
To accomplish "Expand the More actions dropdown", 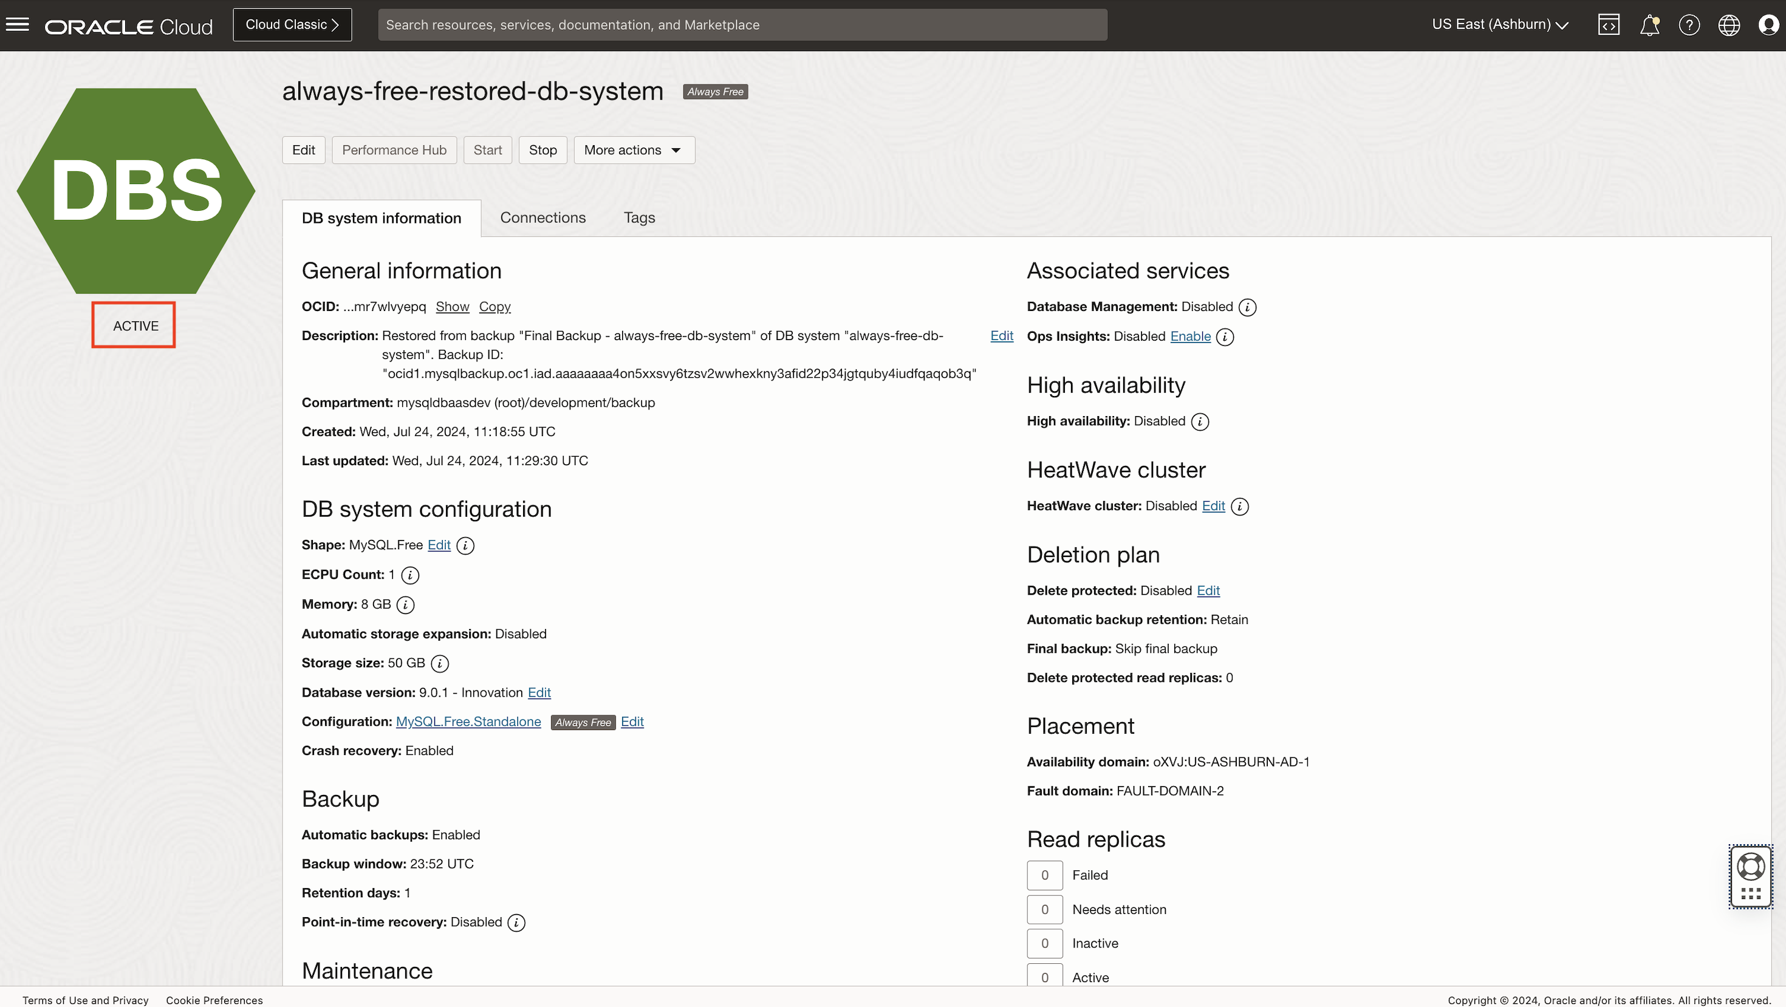I will coord(634,149).
